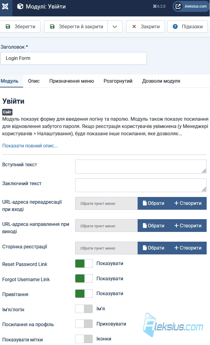Click the Зберегти button

click(x=20, y=27)
